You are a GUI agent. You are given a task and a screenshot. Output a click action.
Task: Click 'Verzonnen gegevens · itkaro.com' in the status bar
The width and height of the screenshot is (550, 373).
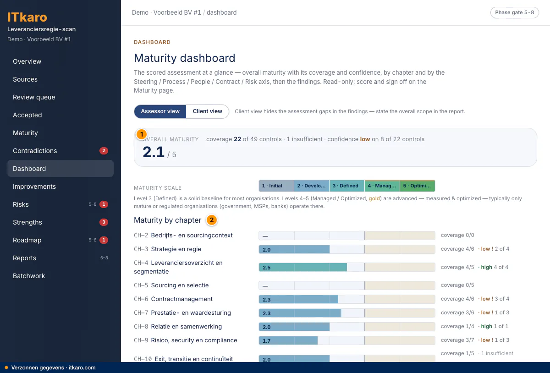pos(53,368)
